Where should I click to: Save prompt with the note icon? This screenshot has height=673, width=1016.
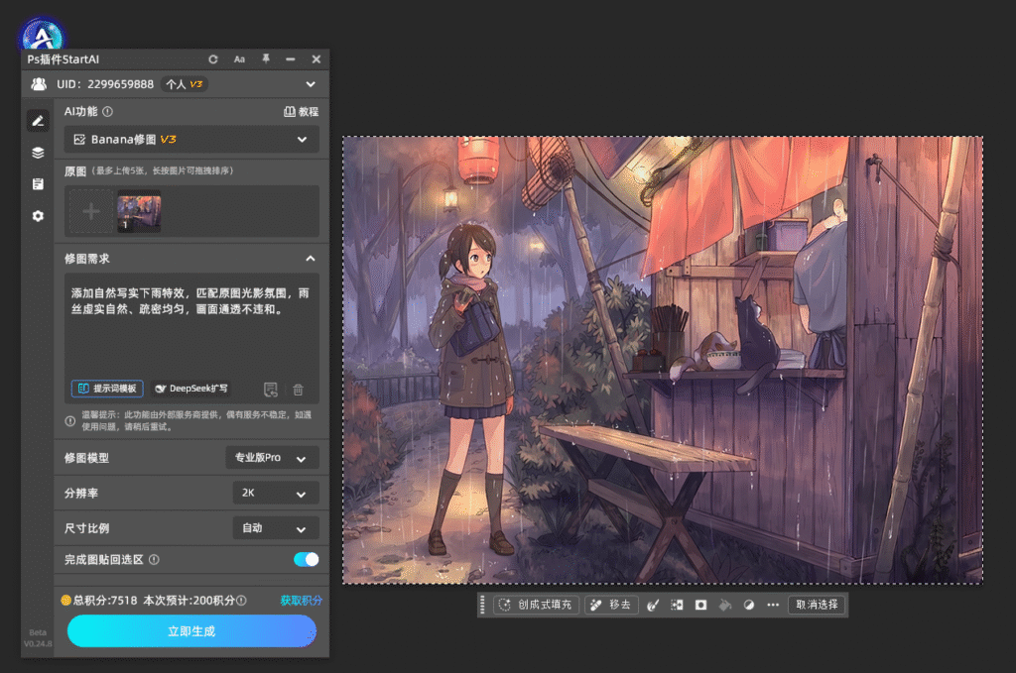click(271, 389)
